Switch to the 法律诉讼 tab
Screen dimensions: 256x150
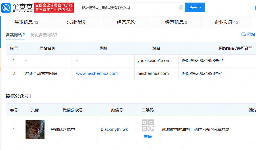(x=76, y=22)
